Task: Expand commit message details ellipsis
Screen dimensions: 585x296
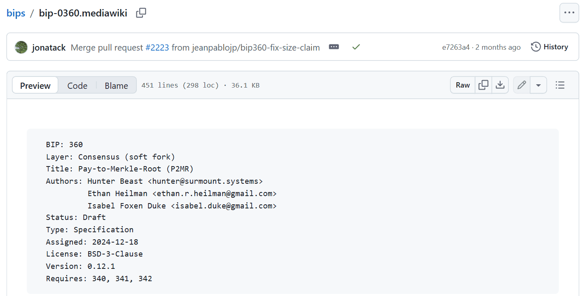Action: [x=334, y=47]
